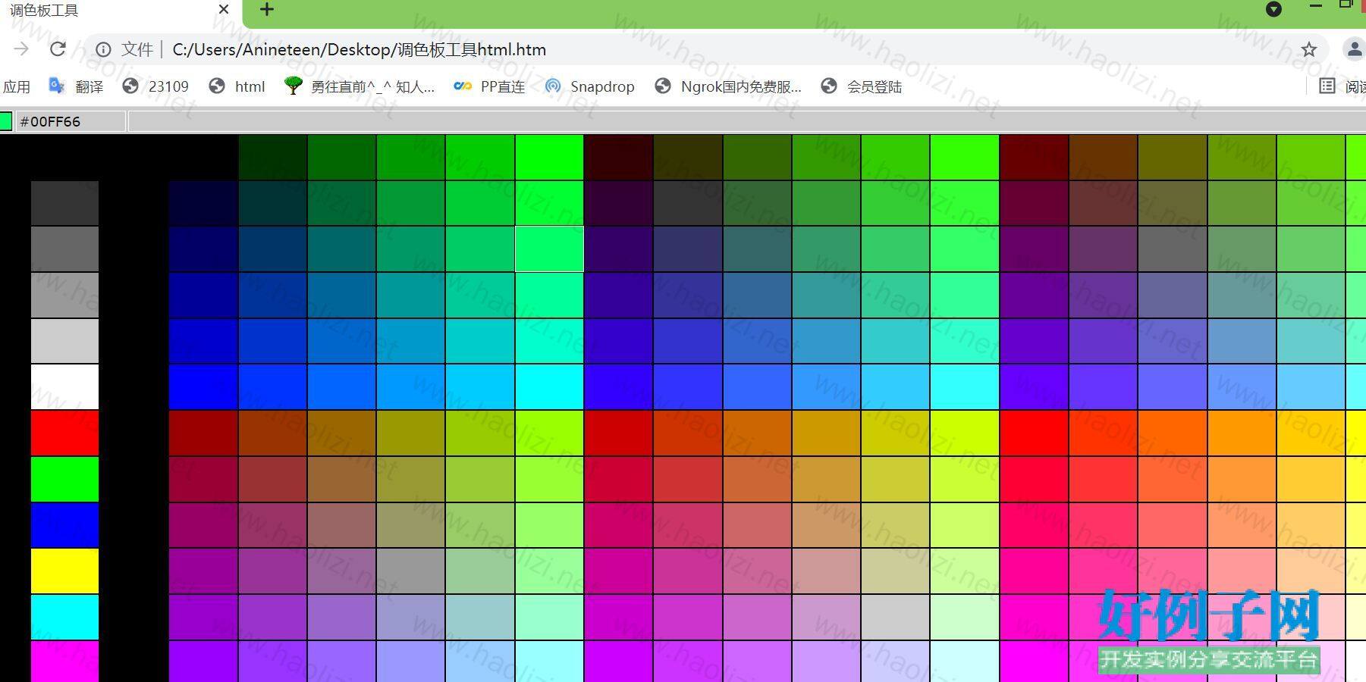This screenshot has width=1366, height=682.
Task: Pick pure red #FF0000 swatch in main grid
Action: point(1034,433)
